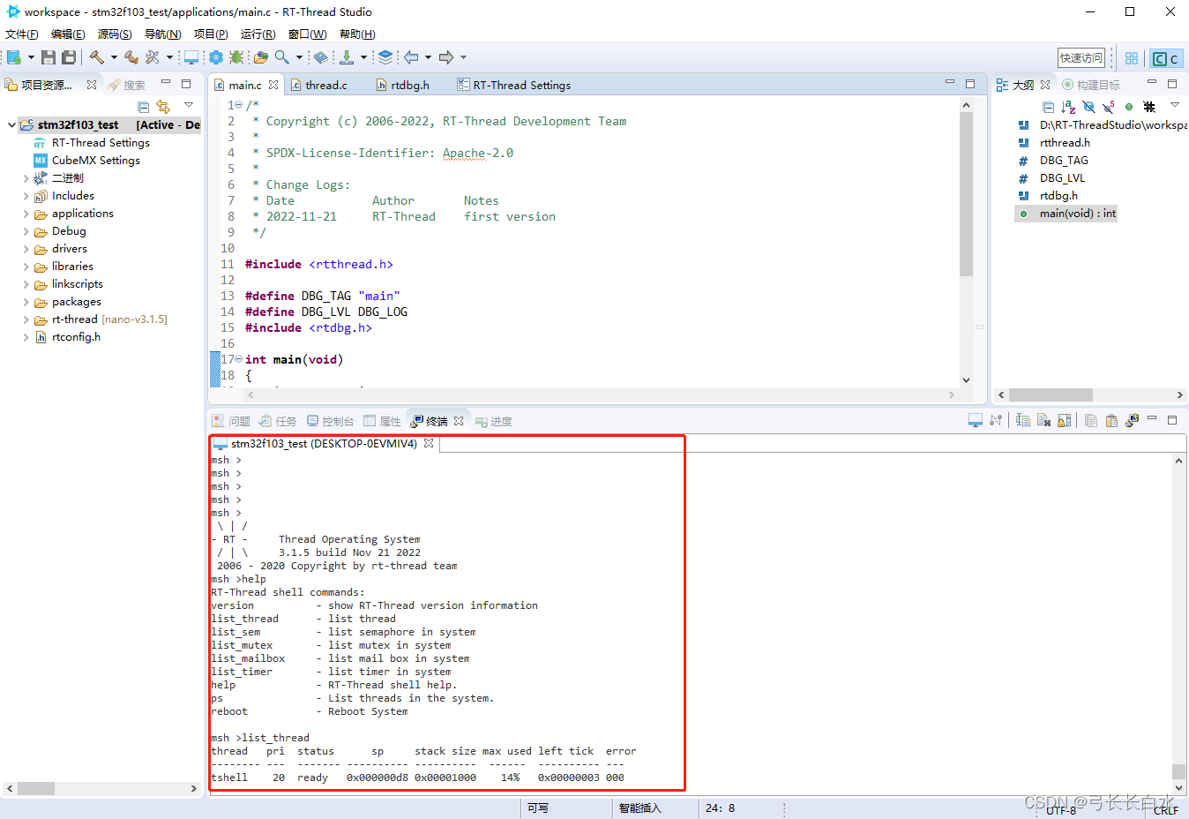1189x819 pixels.
Task: Switch to the 控制台 console tab
Action: point(330,421)
